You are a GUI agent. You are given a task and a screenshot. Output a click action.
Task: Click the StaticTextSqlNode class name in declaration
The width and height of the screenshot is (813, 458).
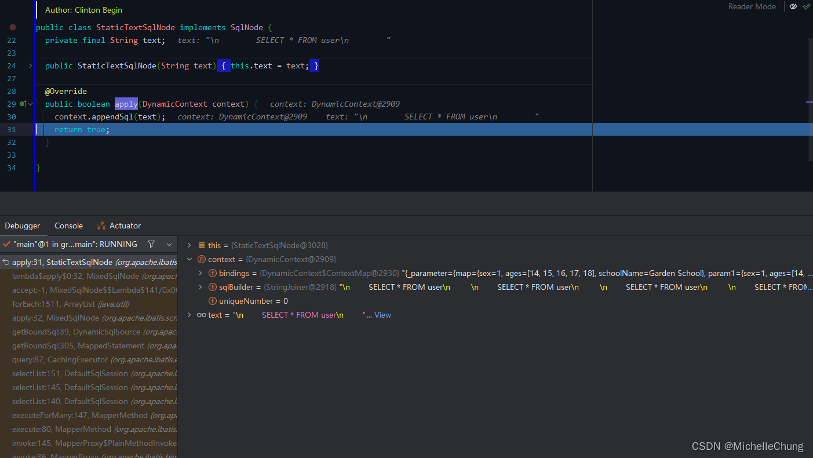click(136, 27)
